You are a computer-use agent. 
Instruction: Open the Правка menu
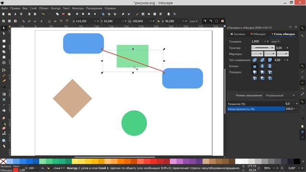coord(15,9)
